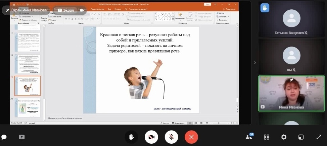
Task: Open the chat panel
Action: (x=4, y=137)
